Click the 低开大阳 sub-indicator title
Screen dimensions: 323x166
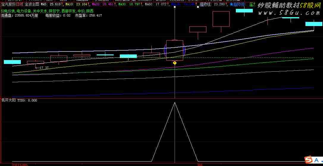(x=8, y=100)
